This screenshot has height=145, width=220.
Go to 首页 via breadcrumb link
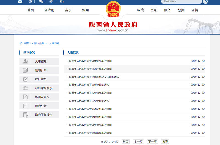(26, 43)
